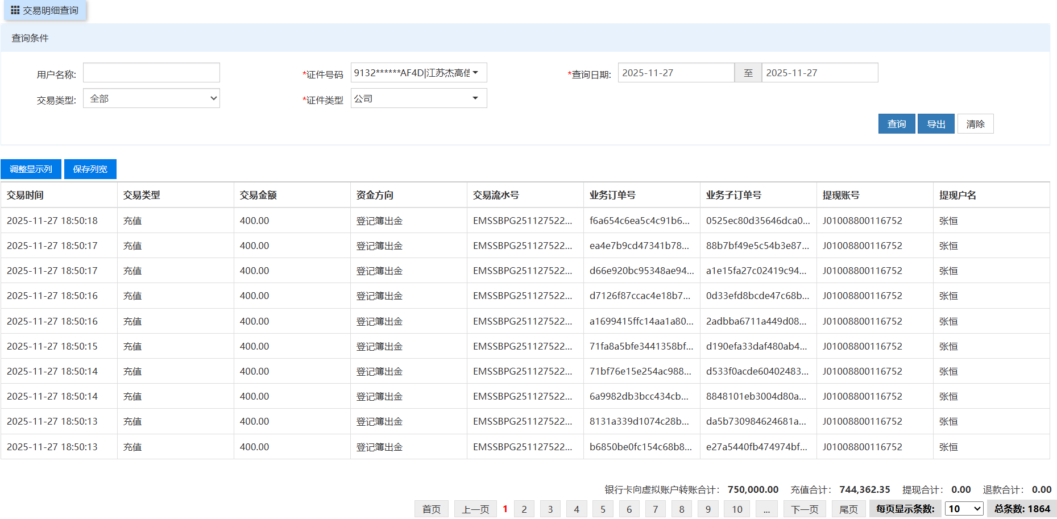Click the 交易时间 column header
The width and height of the screenshot is (1057, 519).
pyautogui.click(x=25, y=195)
